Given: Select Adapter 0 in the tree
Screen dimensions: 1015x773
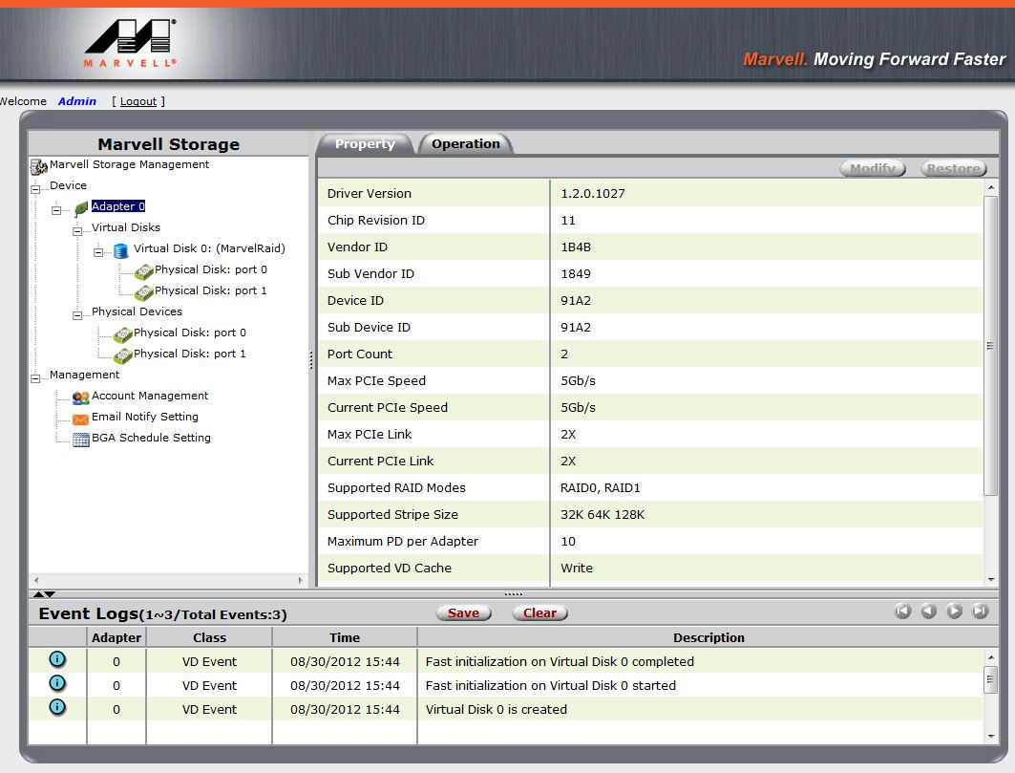Looking at the screenshot, I should pos(117,206).
